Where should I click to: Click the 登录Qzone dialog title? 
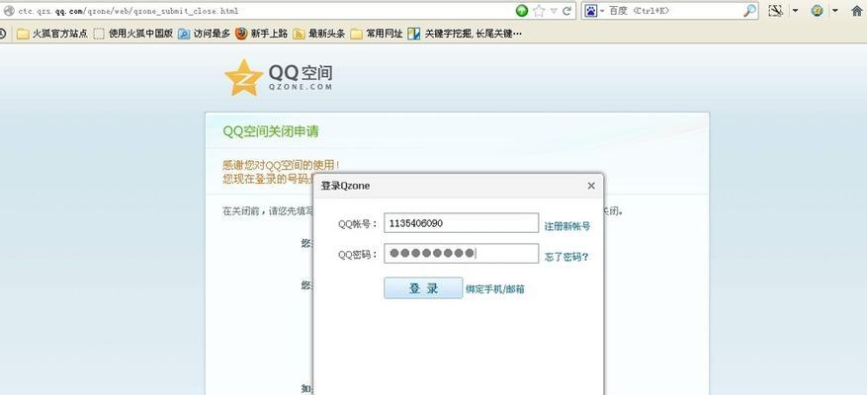click(x=346, y=187)
